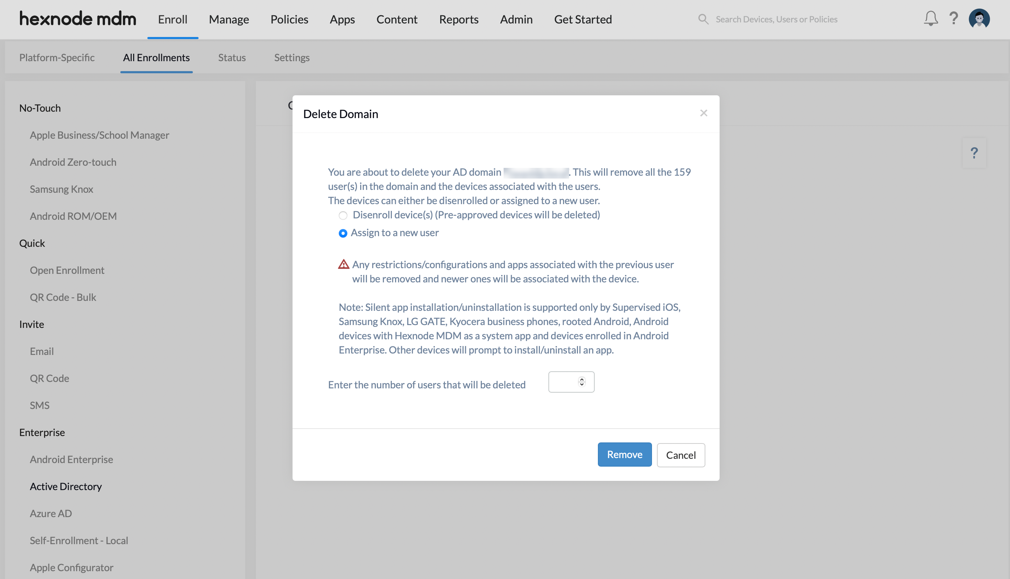
Task: Select Android Zero-touch in sidebar
Action: 73,162
